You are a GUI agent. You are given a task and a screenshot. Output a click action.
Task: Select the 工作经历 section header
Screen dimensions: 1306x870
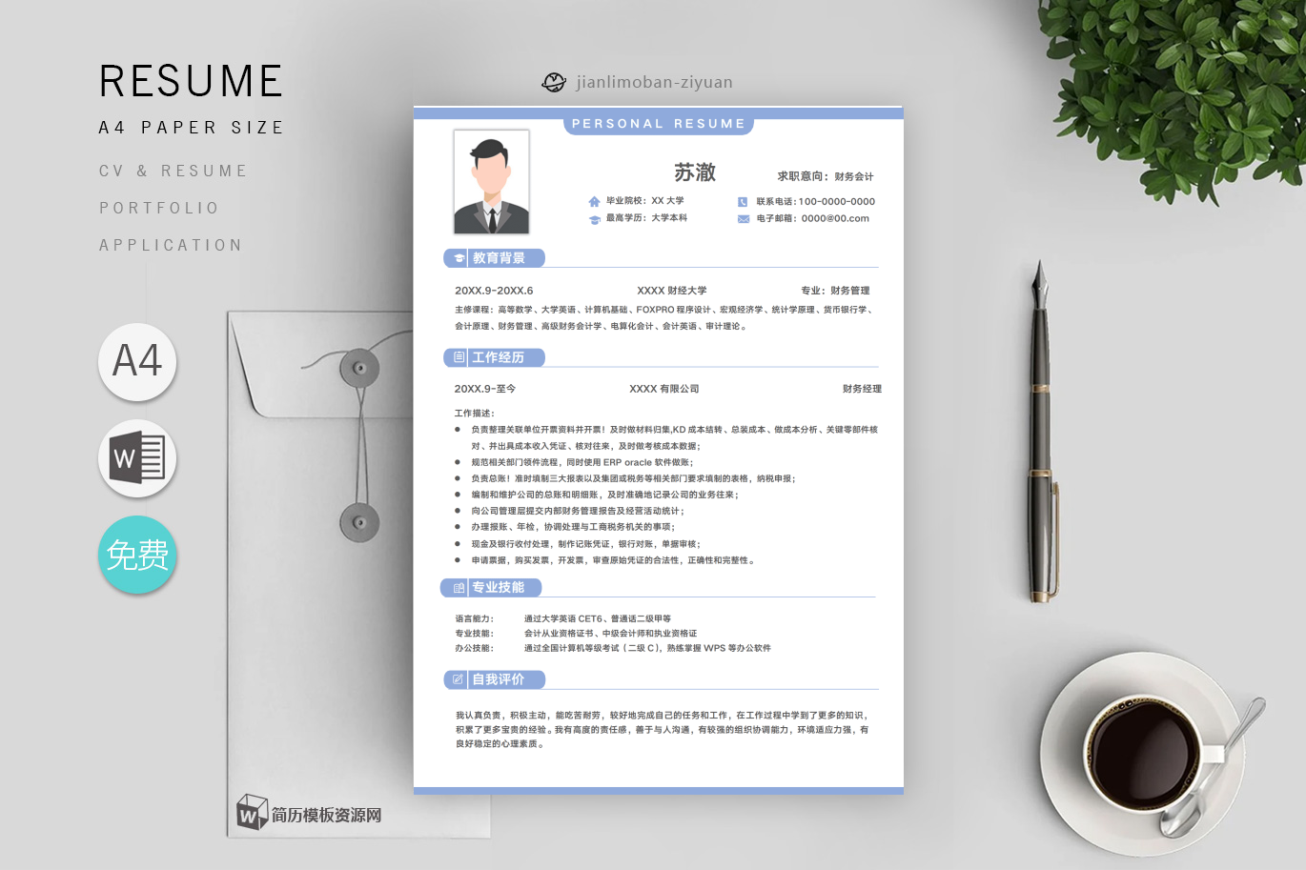tap(498, 357)
